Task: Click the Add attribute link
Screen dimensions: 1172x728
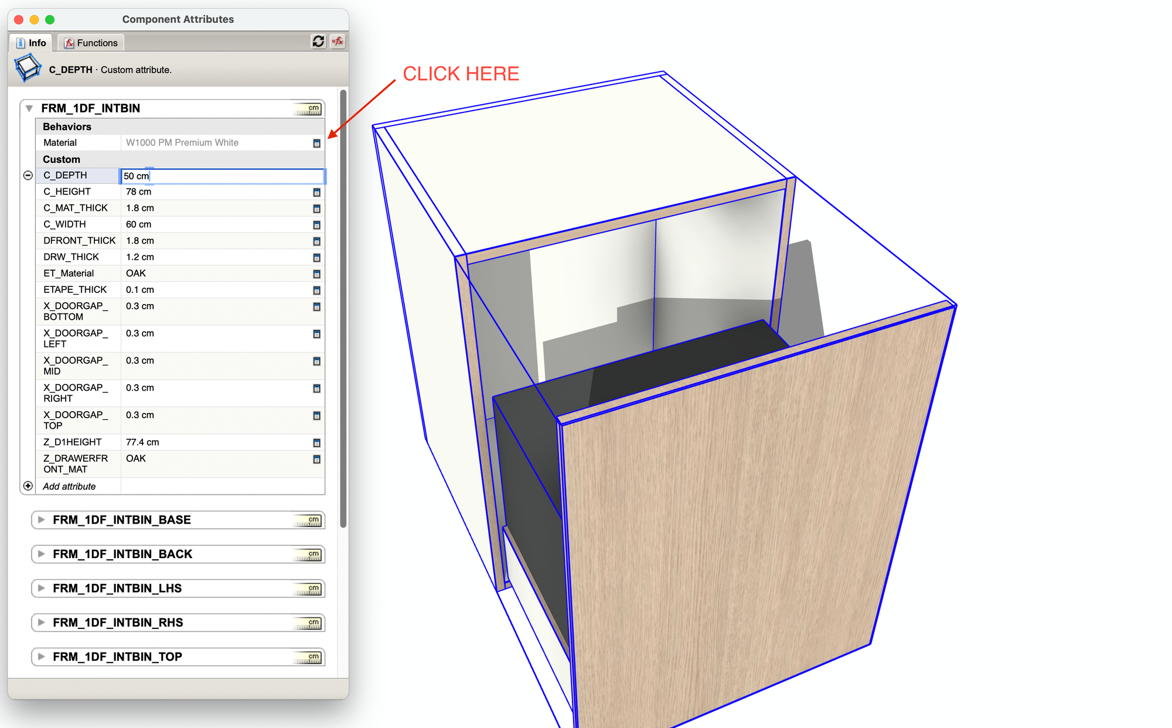Action: click(x=69, y=487)
